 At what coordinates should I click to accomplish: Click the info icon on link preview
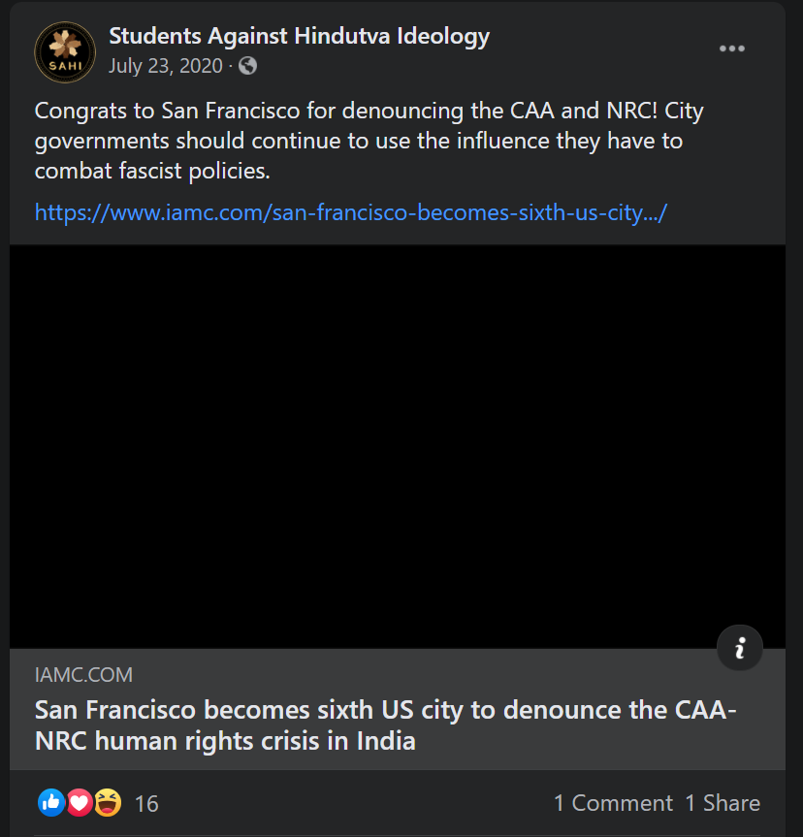pyautogui.click(x=740, y=648)
